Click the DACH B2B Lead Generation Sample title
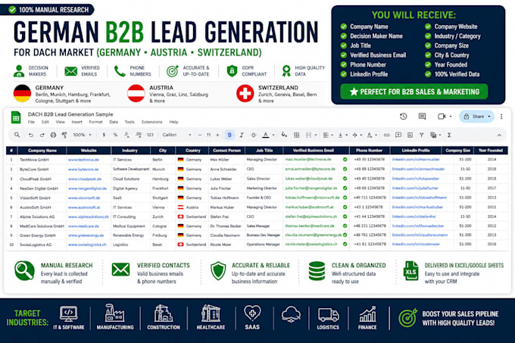 click(x=70, y=114)
